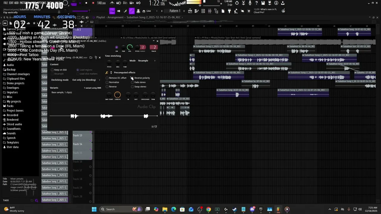The width and height of the screenshot is (381, 214).
Task: Expand the Soundfonts browser folder
Action: [x=14, y=129]
